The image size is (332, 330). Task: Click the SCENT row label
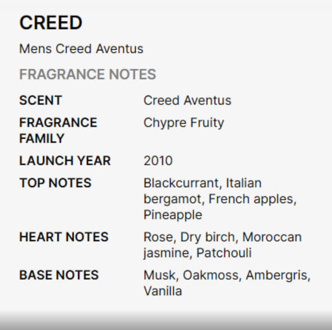pos(41,100)
